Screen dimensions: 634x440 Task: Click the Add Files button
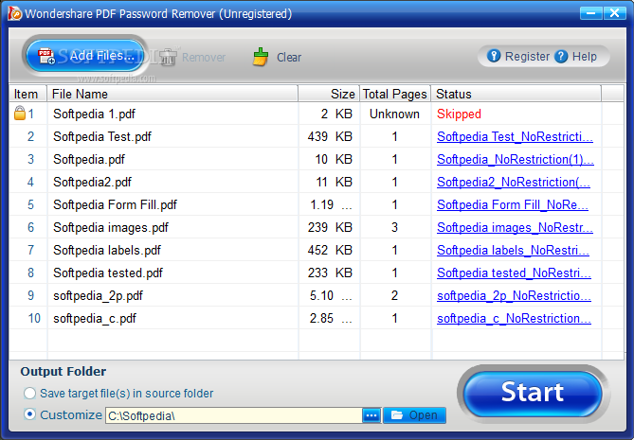tap(85, 56)
